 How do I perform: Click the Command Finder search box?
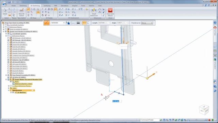[150, 120]
